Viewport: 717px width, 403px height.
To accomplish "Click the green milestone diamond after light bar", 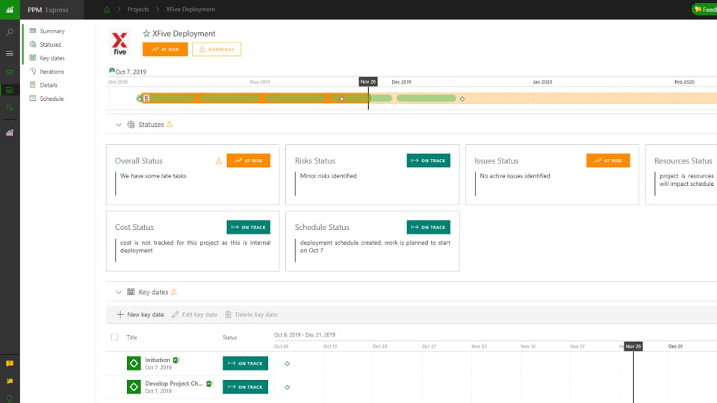I will pos(462,99).
